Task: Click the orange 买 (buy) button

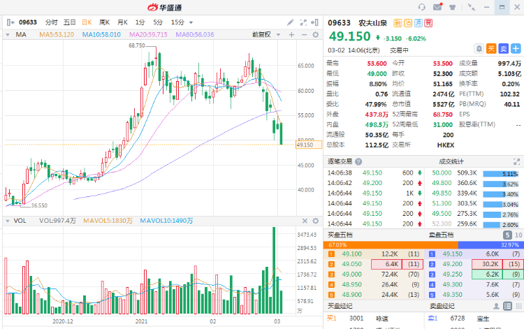Action: coord(490,48)
